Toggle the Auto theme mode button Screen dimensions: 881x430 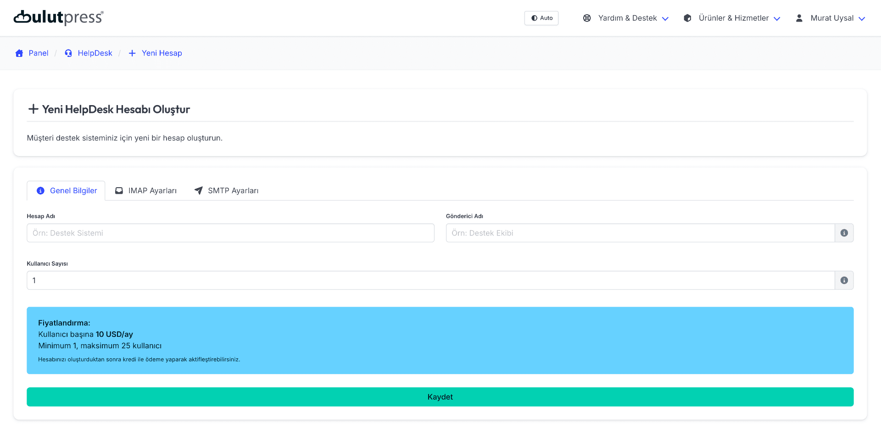click(x=541, y=18)
